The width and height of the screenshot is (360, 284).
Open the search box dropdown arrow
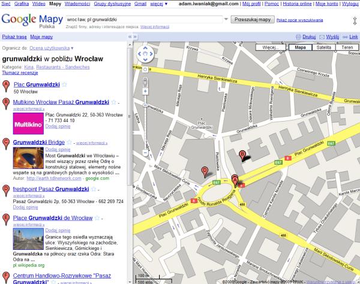coord(226,19)
